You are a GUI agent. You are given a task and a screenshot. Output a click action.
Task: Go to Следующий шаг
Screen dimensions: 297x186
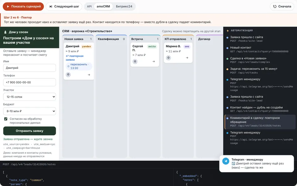pyautogui.click(x=64, y=7)
